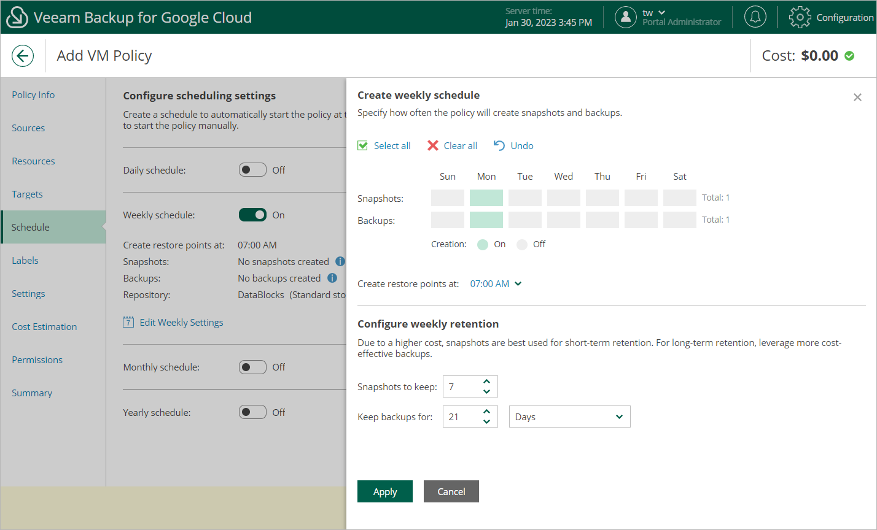Turn off the Weekly schedule toggle
Screen dimensions: 877x530
click(x=252, y=215)
